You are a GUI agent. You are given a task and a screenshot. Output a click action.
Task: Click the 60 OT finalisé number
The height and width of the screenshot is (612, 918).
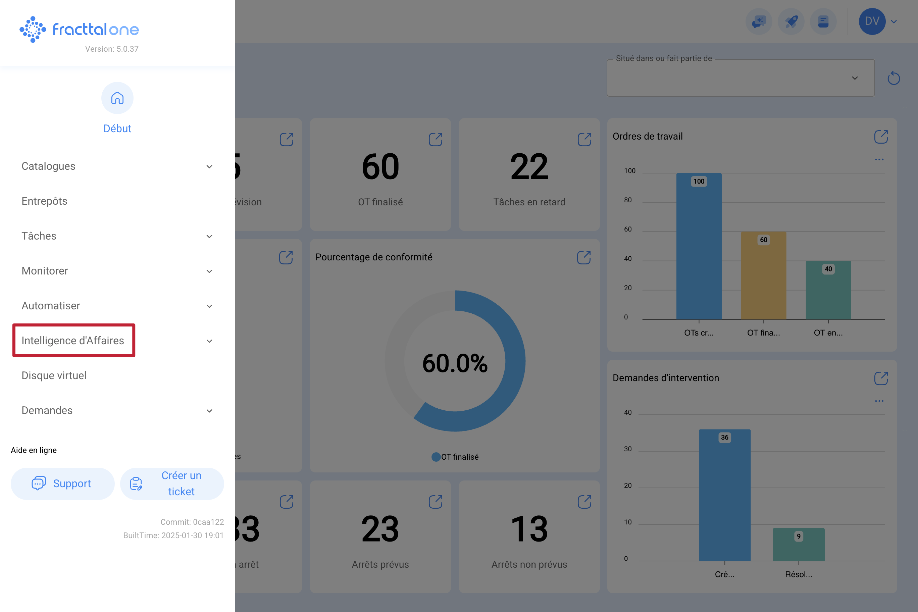pyautogui.click(x=380, y=167)
